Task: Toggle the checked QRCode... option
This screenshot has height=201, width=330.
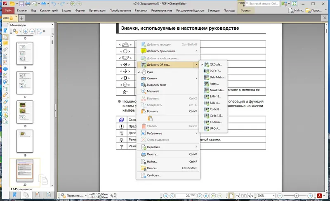Action: coord(213,64)
